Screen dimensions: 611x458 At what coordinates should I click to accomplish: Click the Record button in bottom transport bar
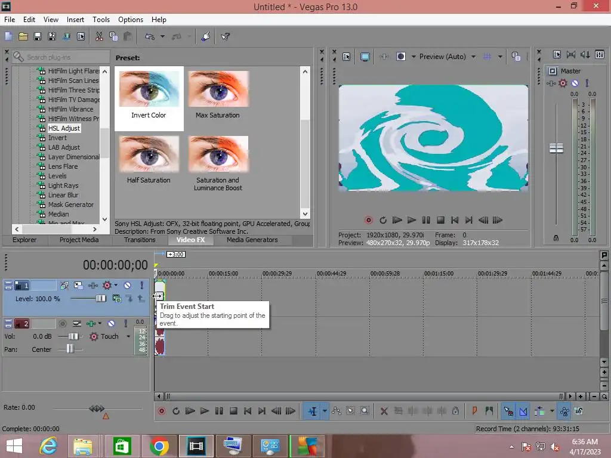[x=162, y=411]
